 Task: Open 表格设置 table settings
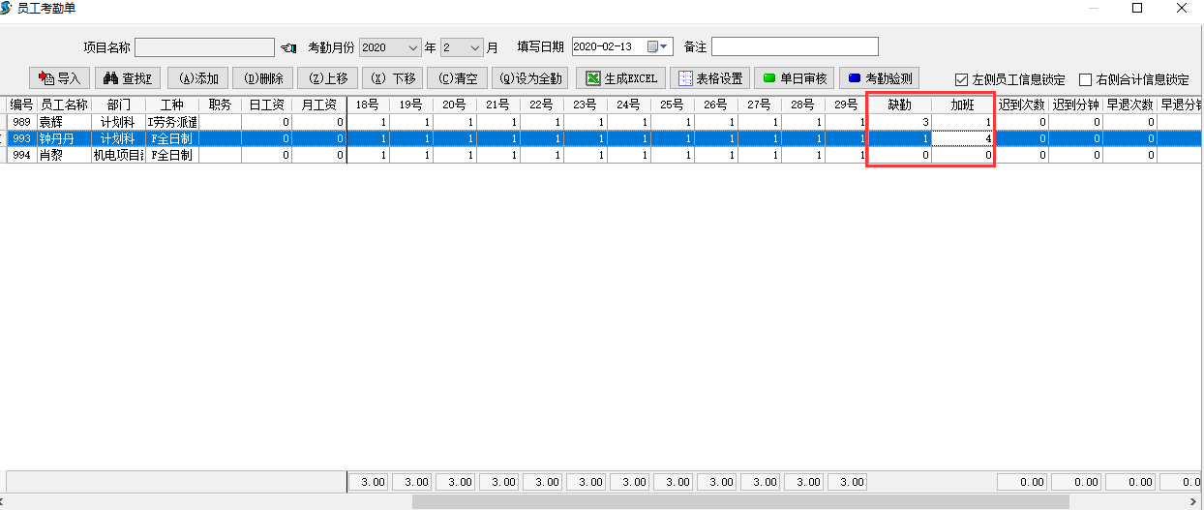point(709,78)
